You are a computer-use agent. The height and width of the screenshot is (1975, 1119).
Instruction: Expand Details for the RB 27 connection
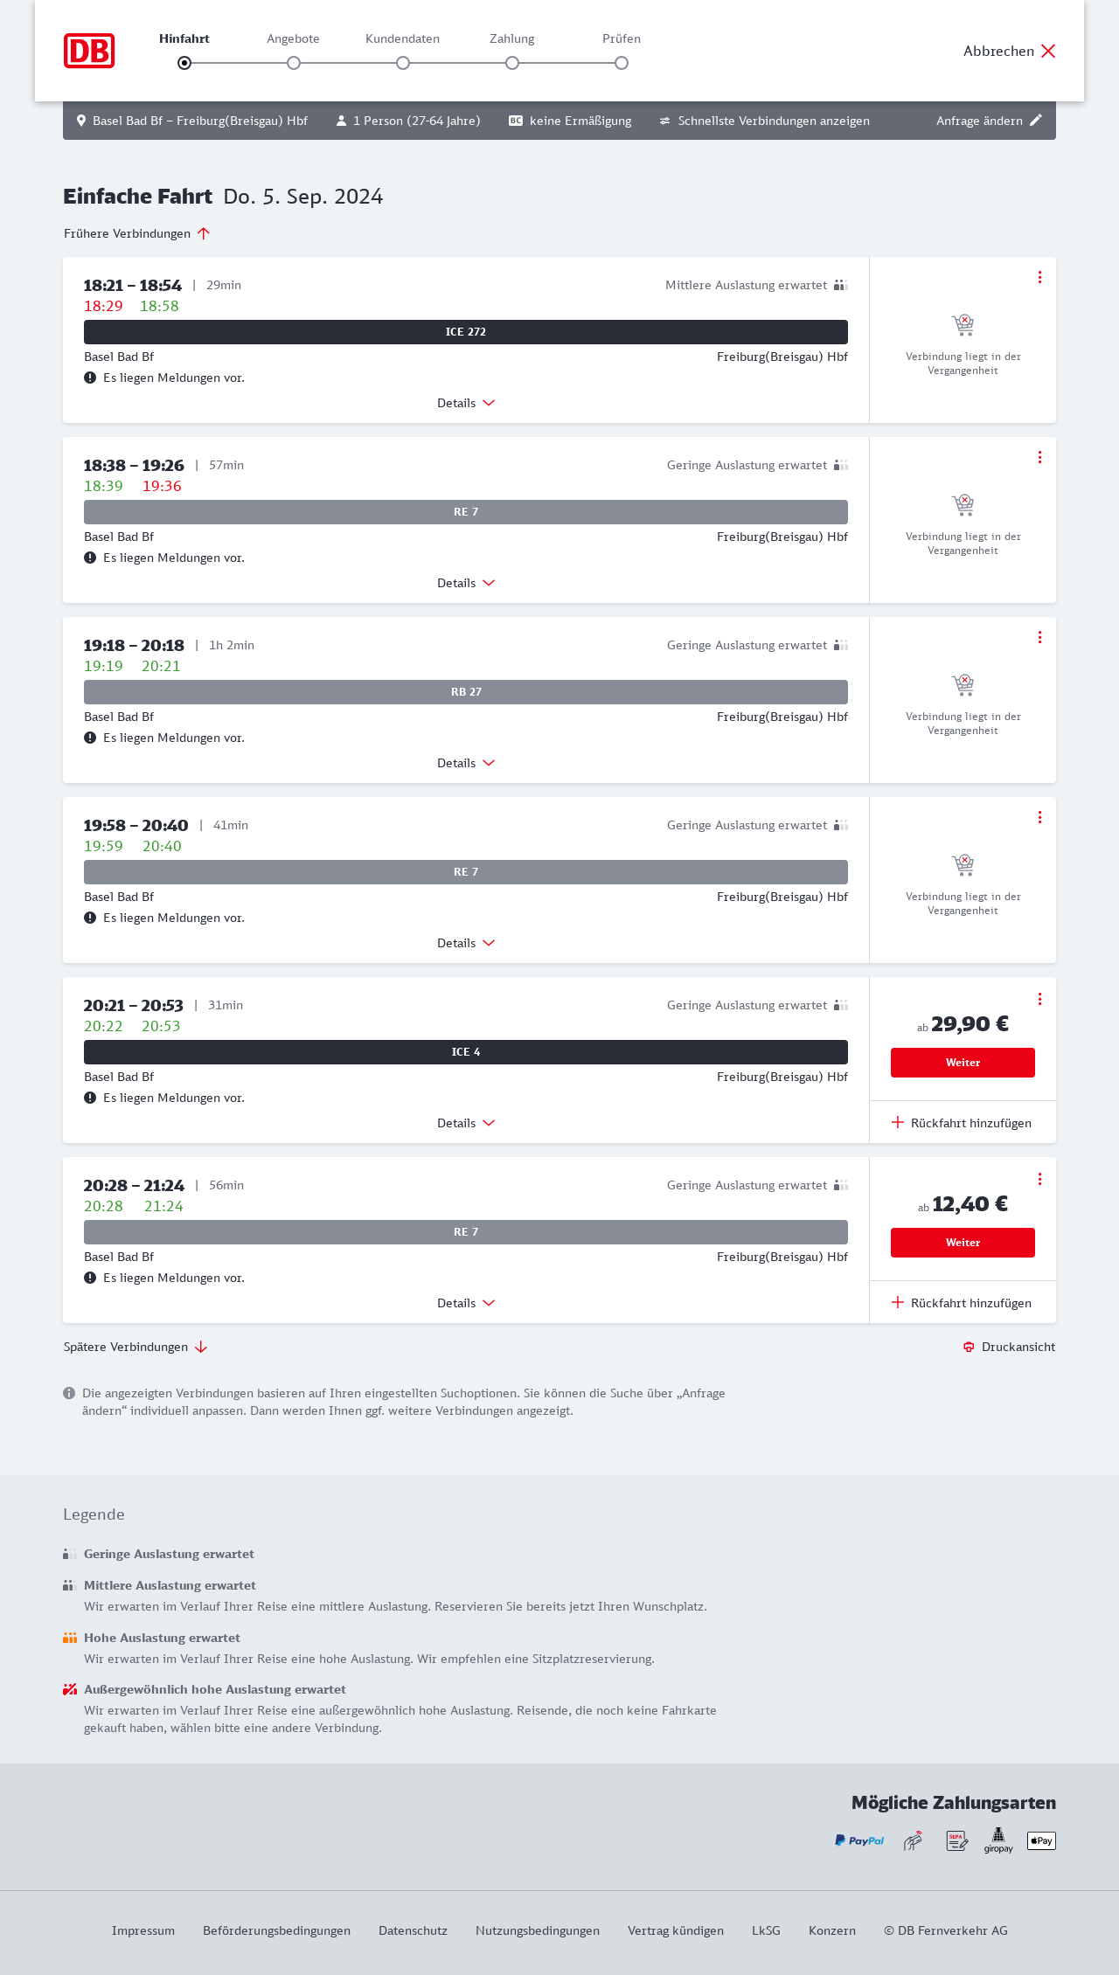(466, 763)
